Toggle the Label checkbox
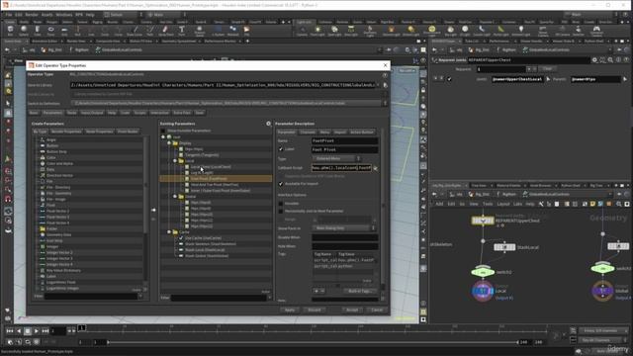 click(281, 149)
